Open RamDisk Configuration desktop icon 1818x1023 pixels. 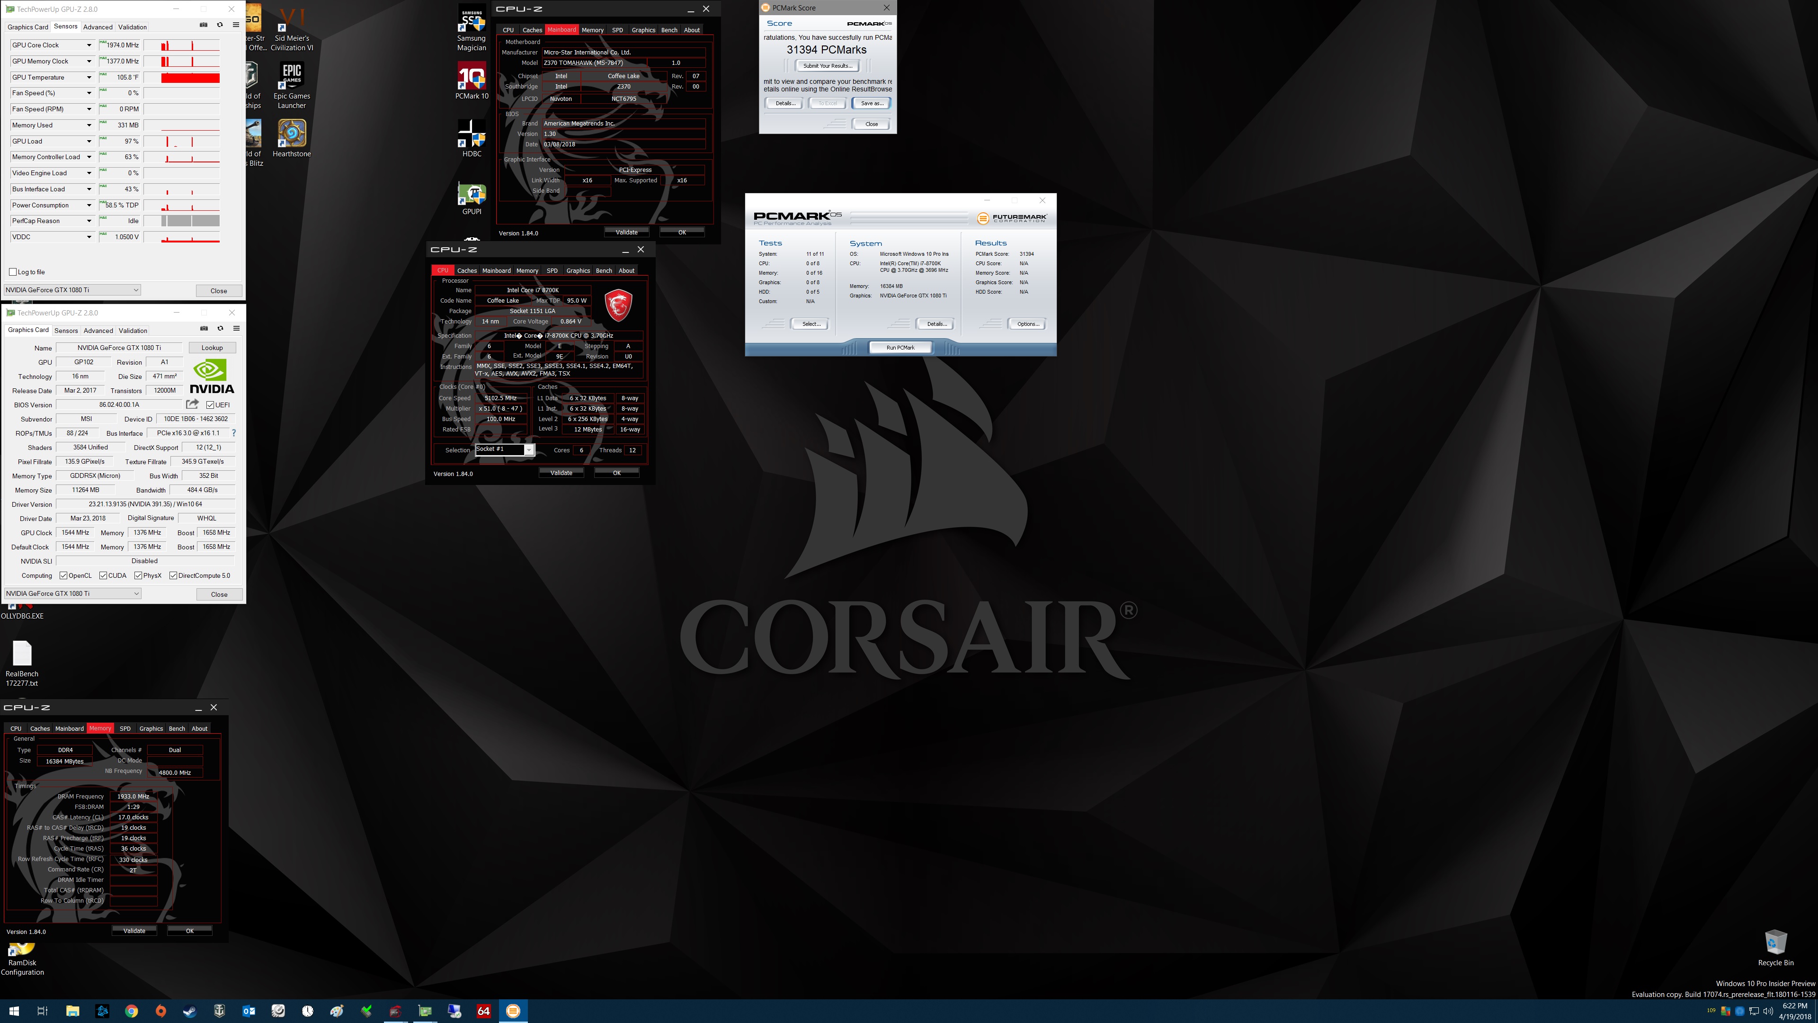22,960
